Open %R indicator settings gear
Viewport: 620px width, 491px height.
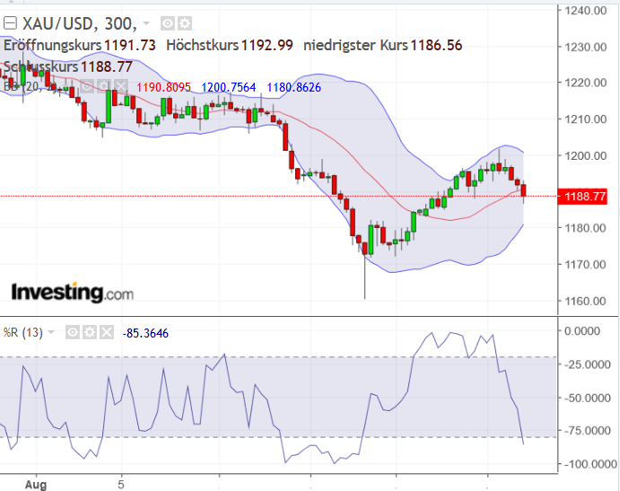coord(90,332)
